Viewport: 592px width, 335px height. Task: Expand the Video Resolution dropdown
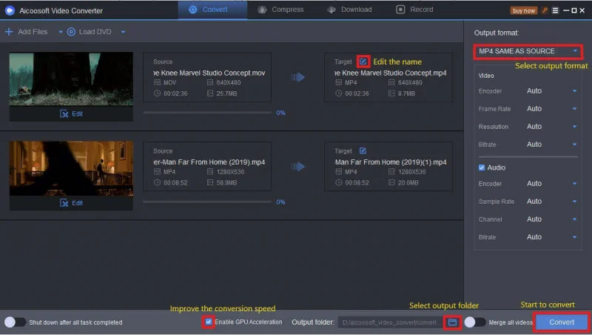(551, 127)
